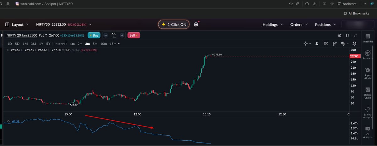
Task: Set chart interval to 2m
Action: click(x=80, y=44)
